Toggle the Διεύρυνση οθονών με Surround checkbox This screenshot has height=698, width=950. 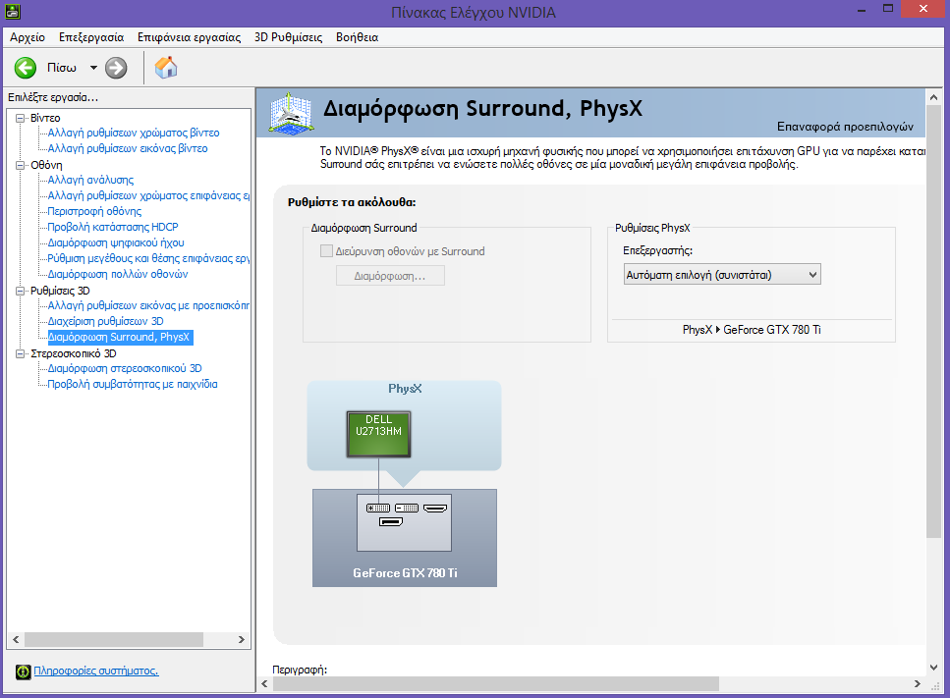point(326,251)
